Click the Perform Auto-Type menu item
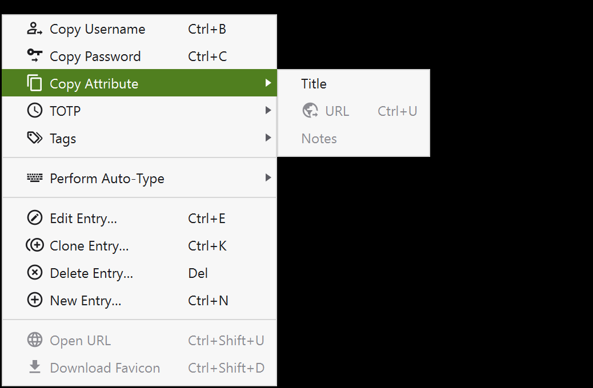This screenshot has width=593, height=388. pyautogui.click(x=106, y=178)
